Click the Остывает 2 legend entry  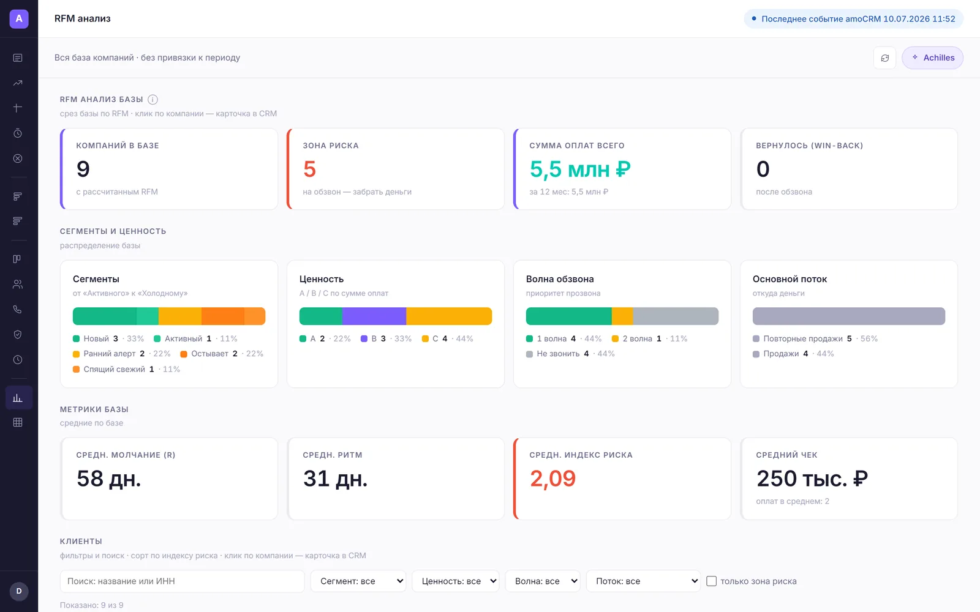222,354
